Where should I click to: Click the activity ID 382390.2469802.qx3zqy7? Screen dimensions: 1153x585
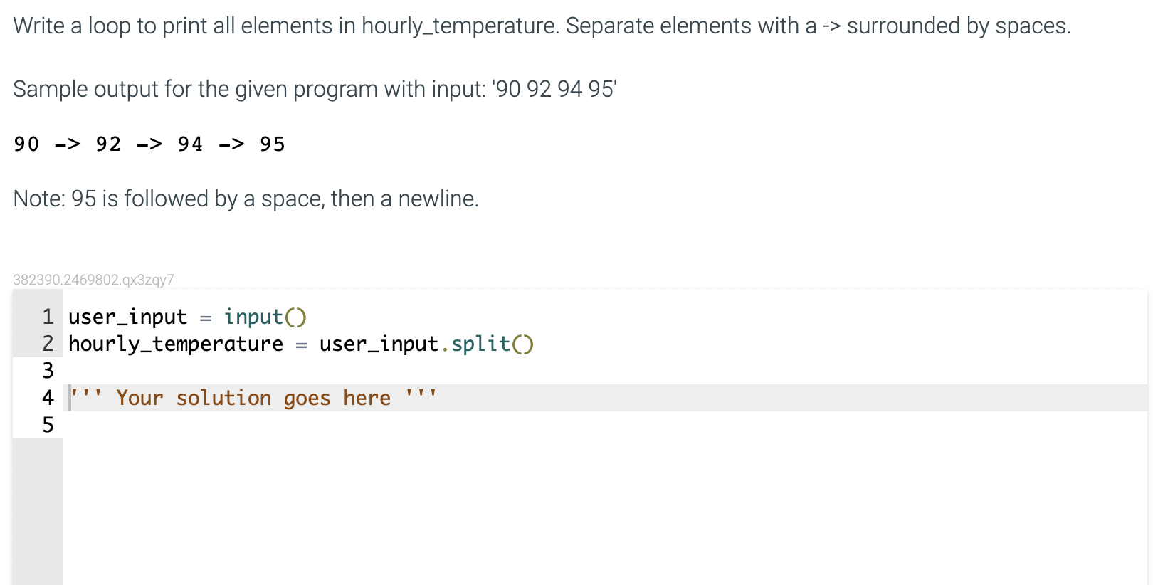[93, 280]
